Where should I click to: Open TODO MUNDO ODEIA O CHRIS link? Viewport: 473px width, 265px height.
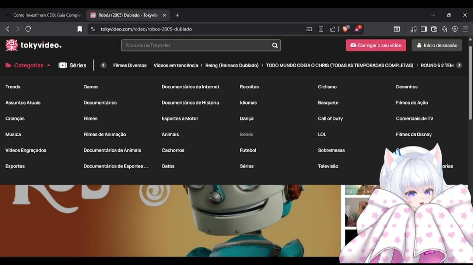(339, 65)
